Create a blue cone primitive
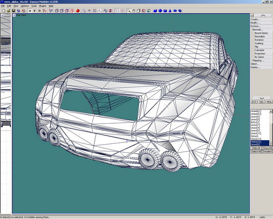Screen dimensions: 273x219 [x=170, y=11]
